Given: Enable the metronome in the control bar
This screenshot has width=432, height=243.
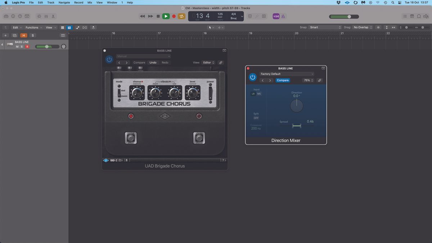Looking at the screenshot, I should (x=283, y=16).
